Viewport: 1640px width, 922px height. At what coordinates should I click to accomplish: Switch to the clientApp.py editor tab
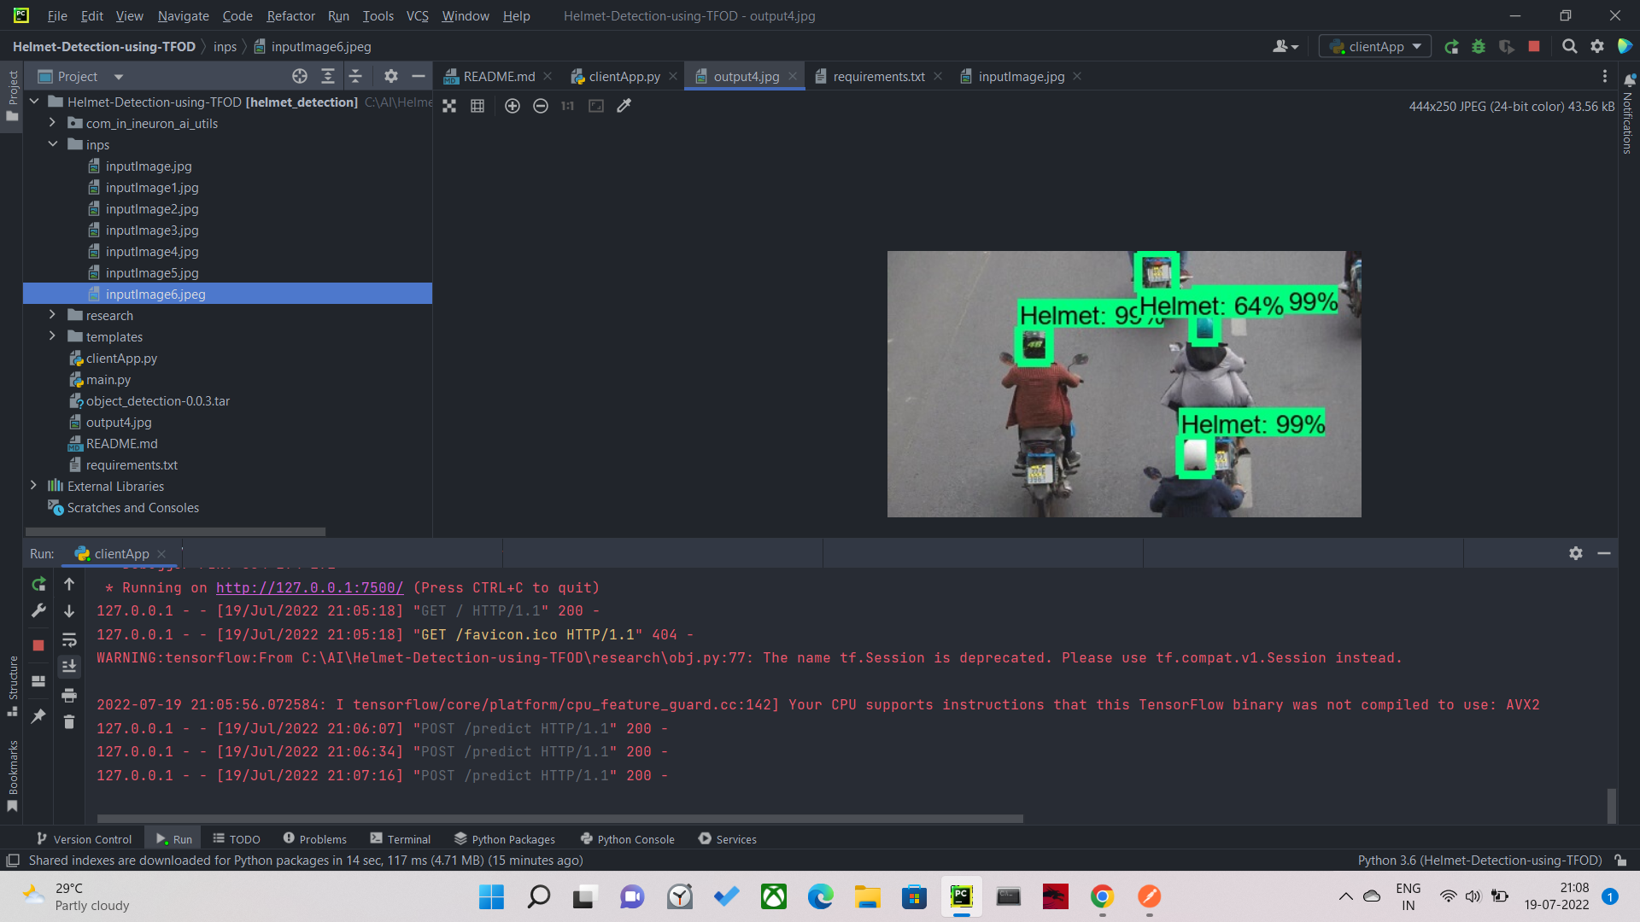[624, 77]
